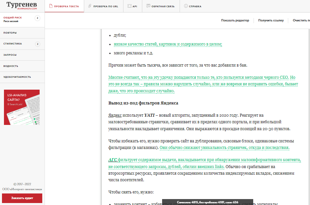Click highlighted sentence 'Они обычно снижают уникальность'
This screenshot has height=205, width=310.
click(224, 148)
